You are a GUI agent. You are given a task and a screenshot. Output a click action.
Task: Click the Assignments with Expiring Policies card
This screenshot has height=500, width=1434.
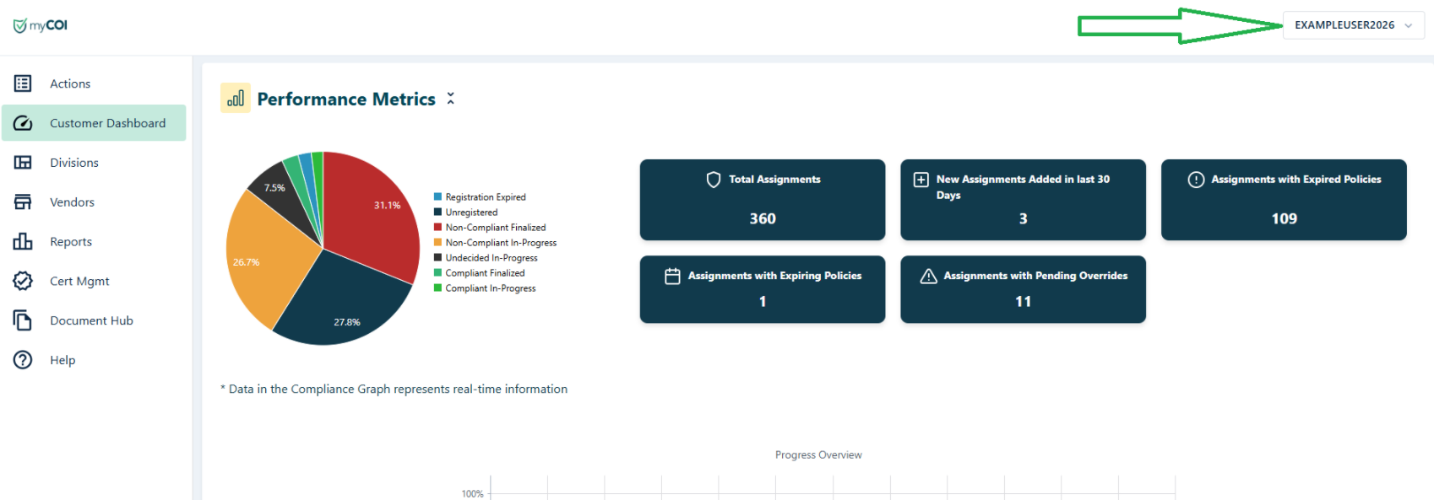click(x=762, y=289)
